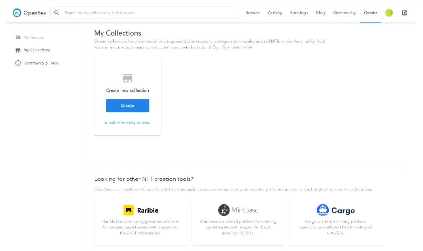The height and width of the screenshot is (251, 423).
Task: Click 'or add an existing contract' link
Action: pyautogui.click(x=127, y=122)
